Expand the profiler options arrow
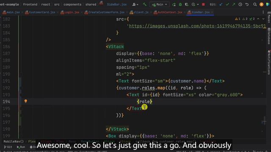 pyautogui.click(x=198, y=5)
